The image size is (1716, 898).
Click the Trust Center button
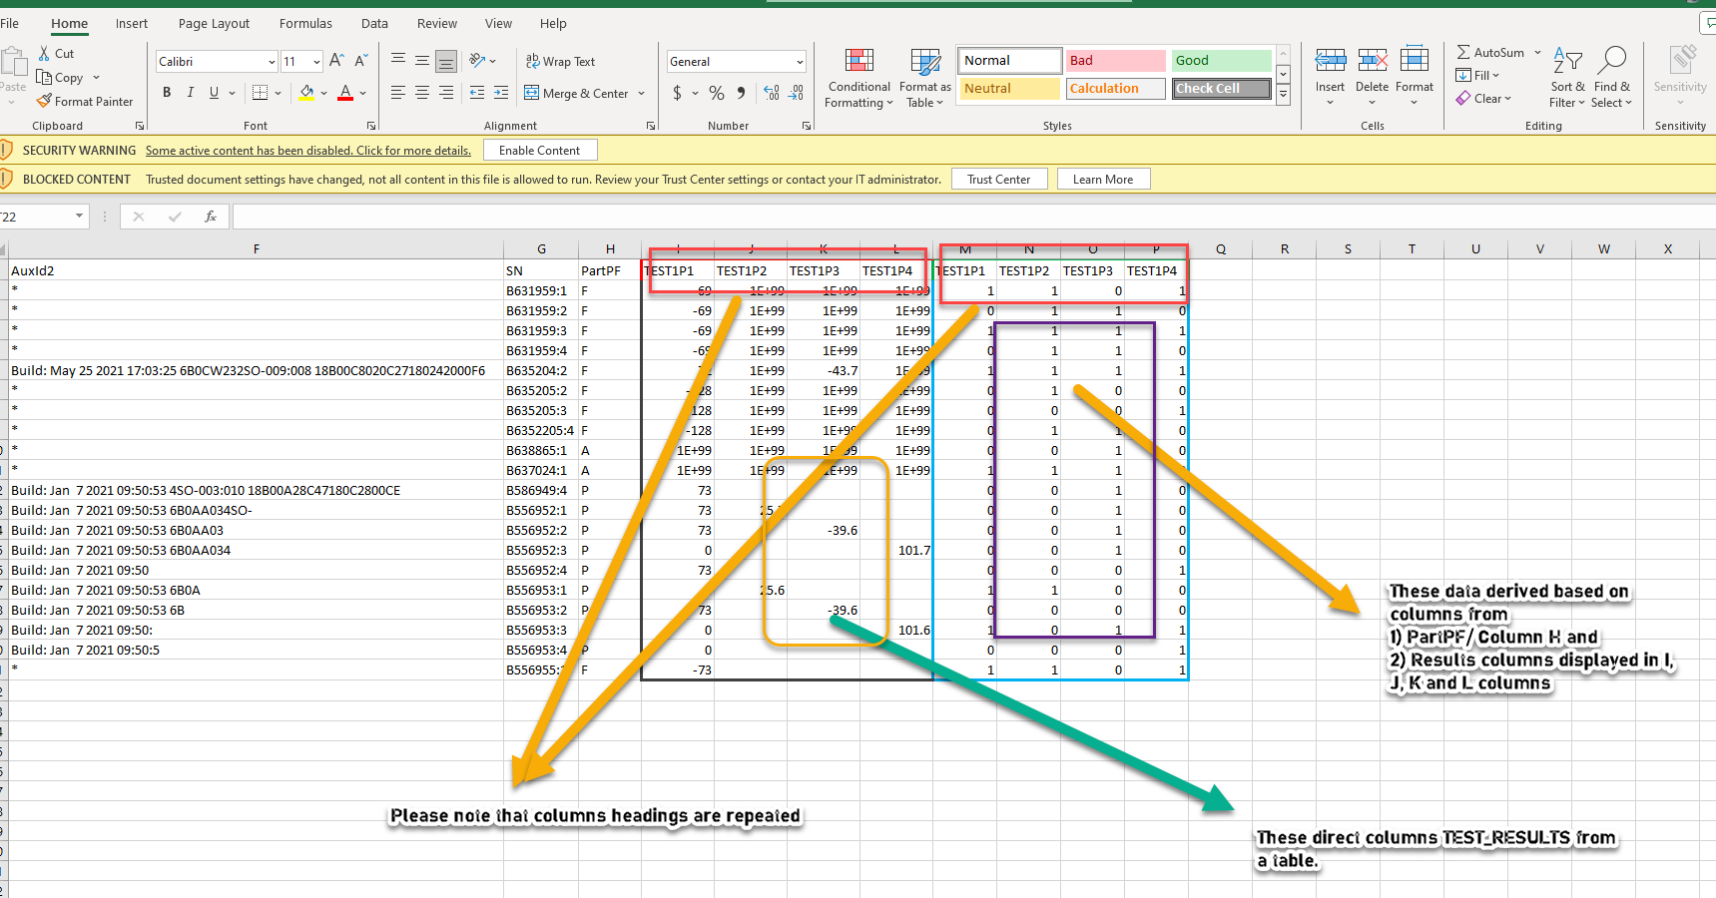point(998,180)
